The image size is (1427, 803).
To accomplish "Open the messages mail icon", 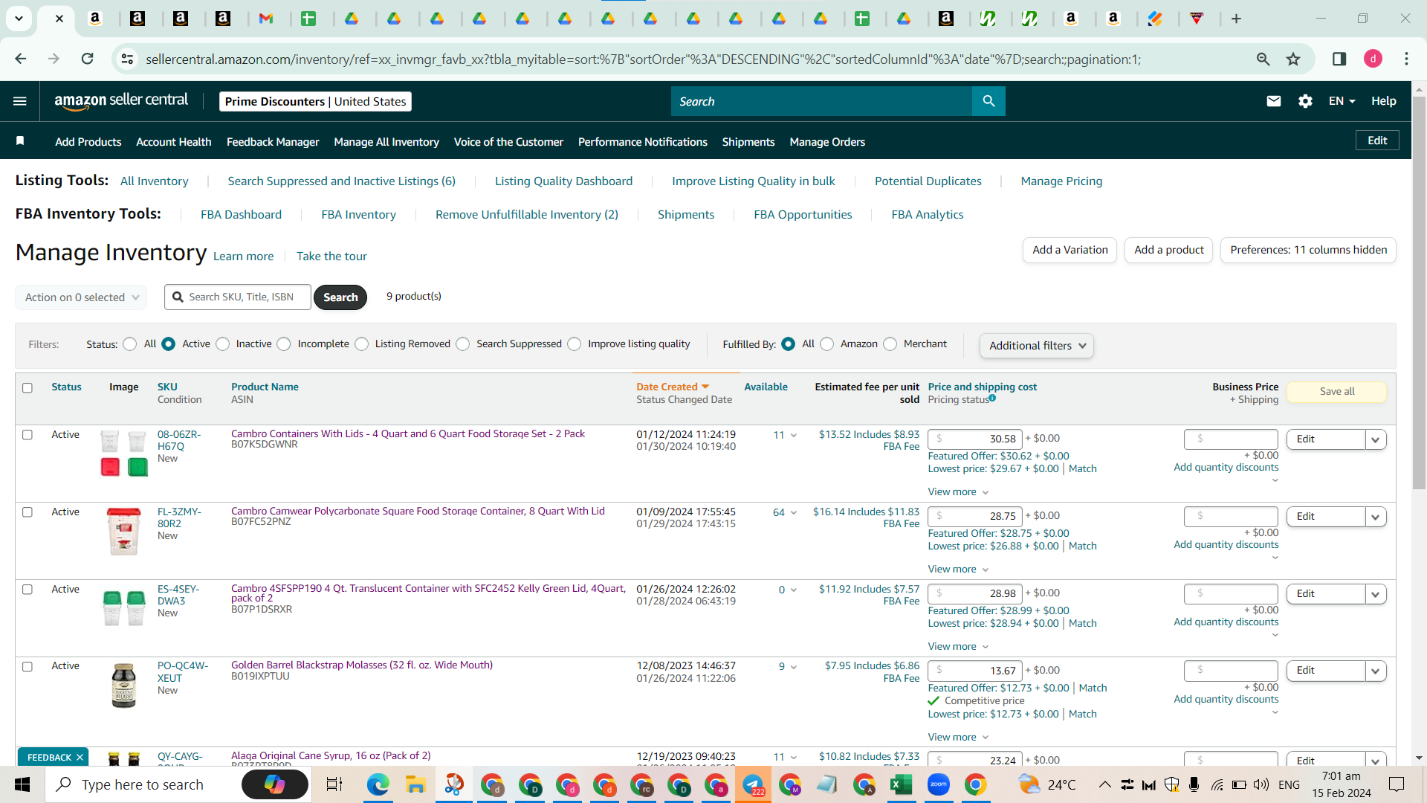I will tap(1273, 101).
